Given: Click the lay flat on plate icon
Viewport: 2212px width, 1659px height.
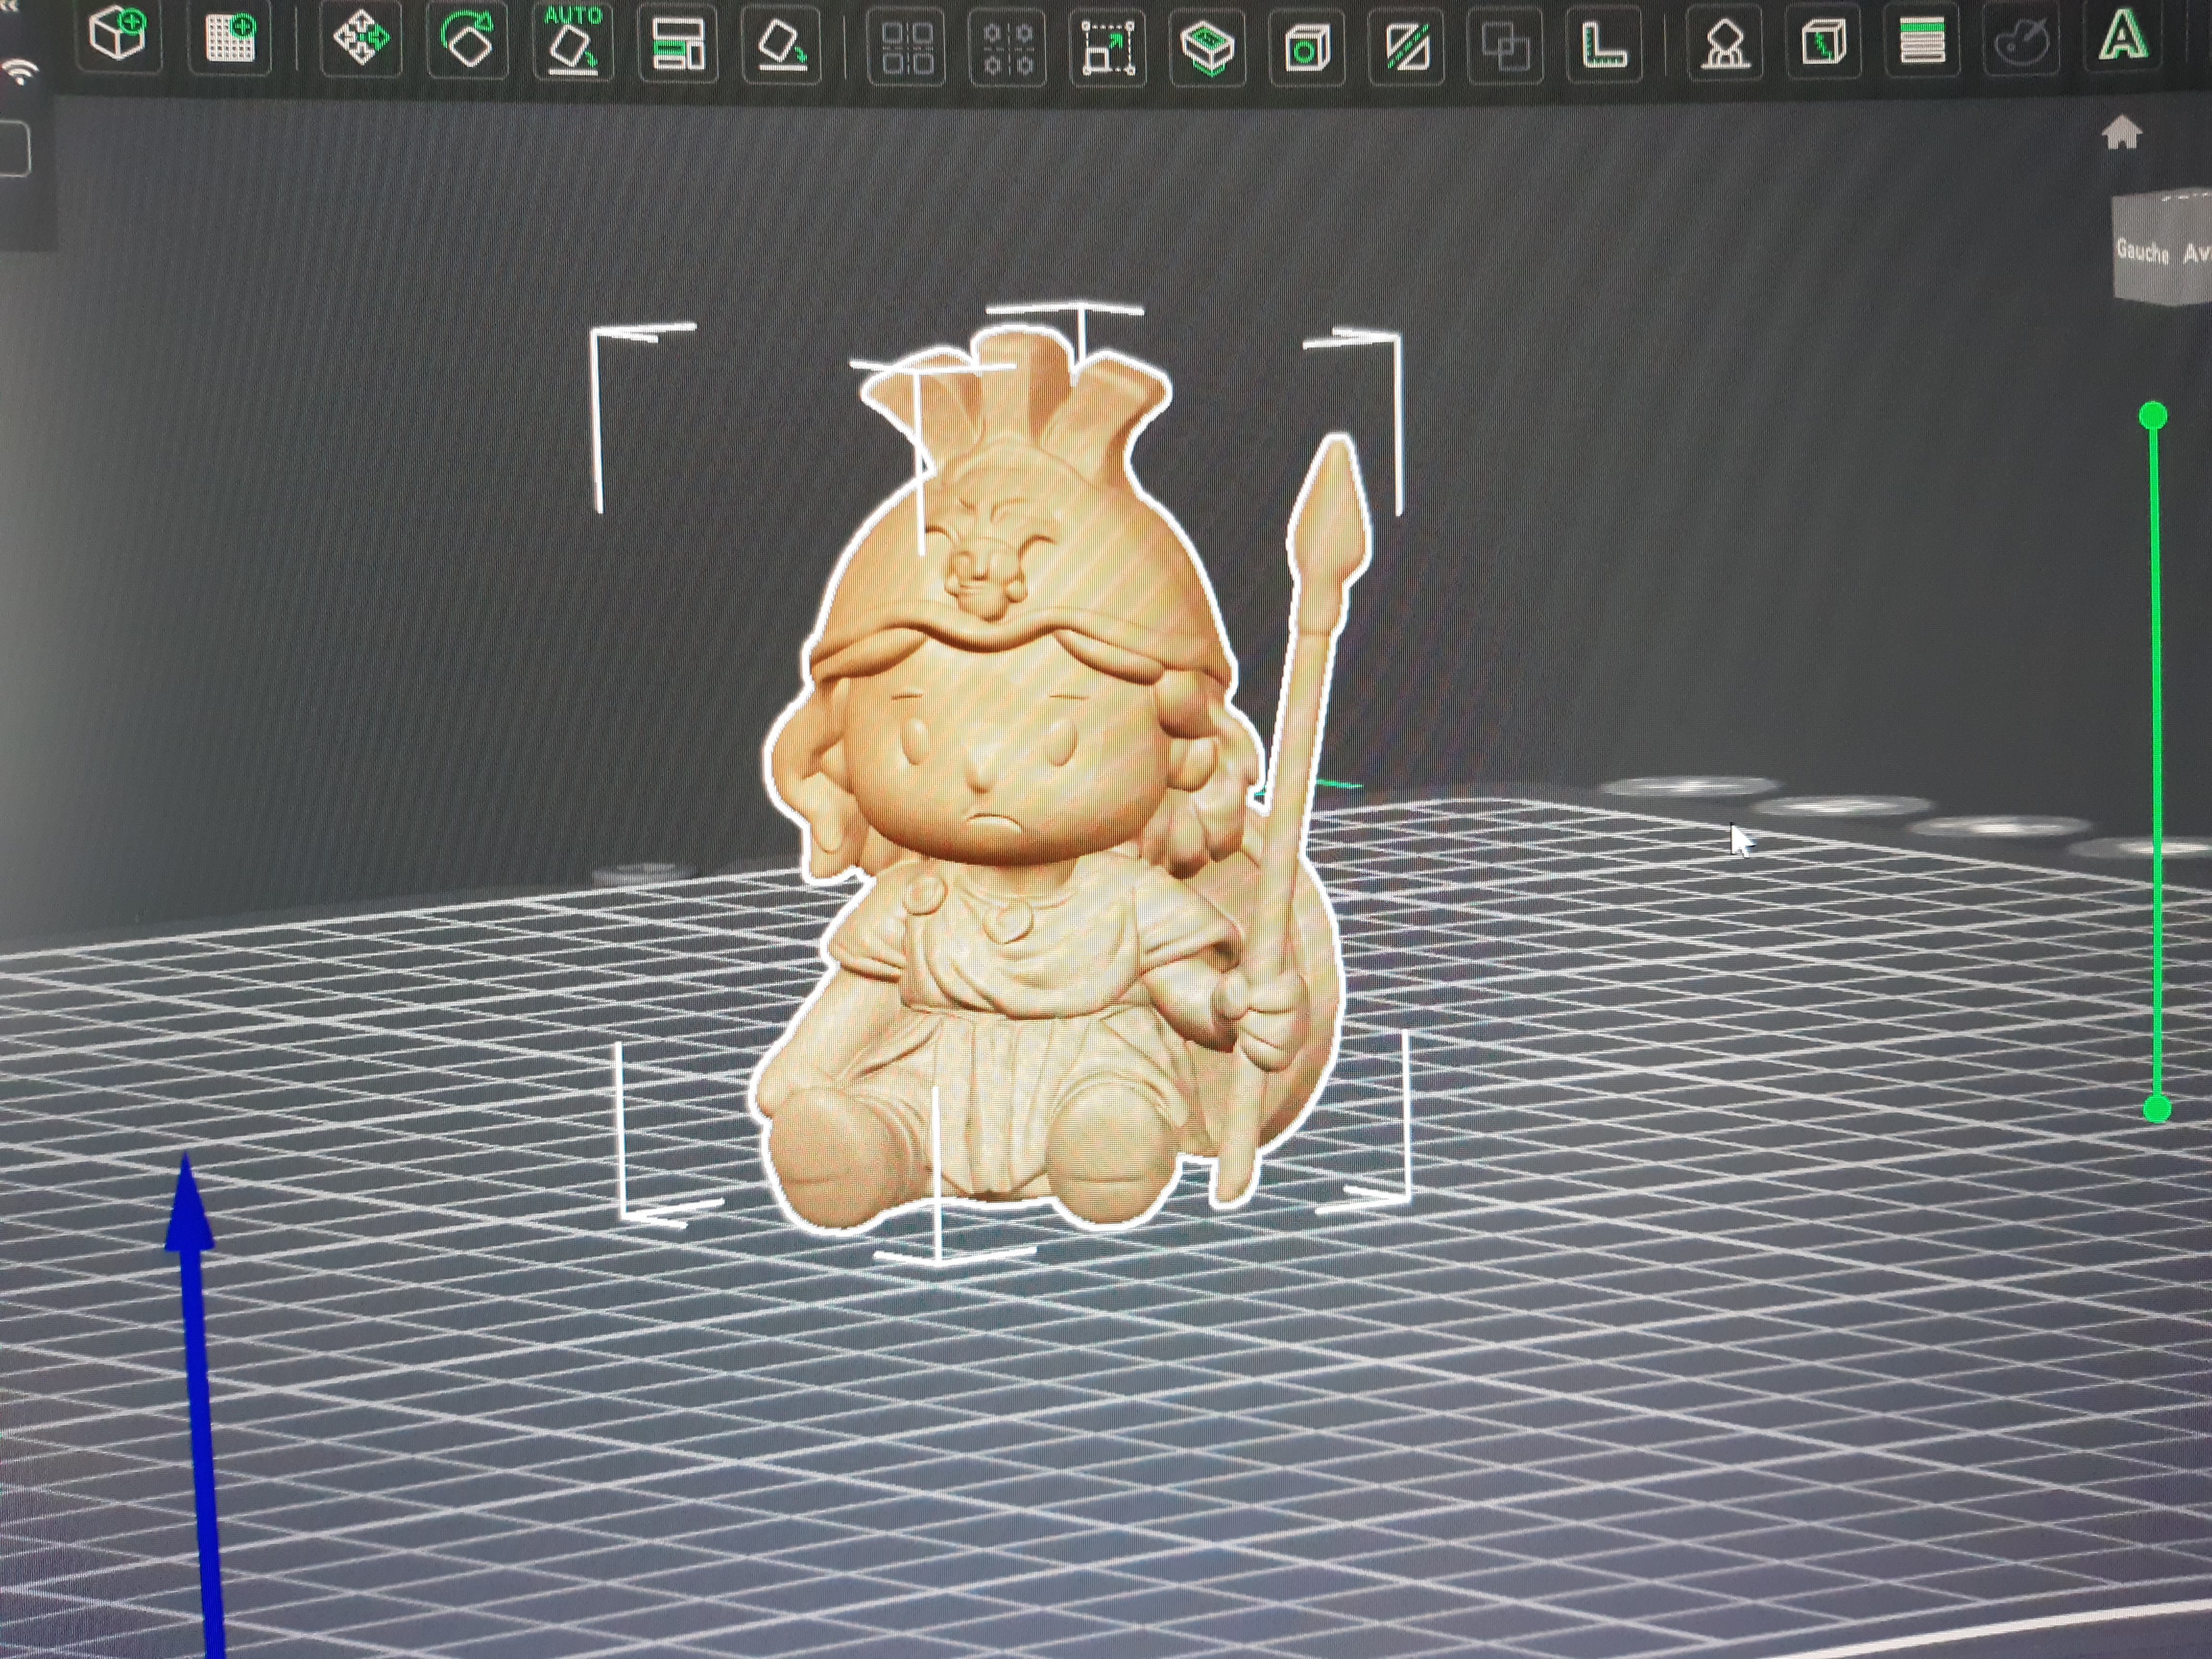Looking at the screenshot, I should coord(781,45).
